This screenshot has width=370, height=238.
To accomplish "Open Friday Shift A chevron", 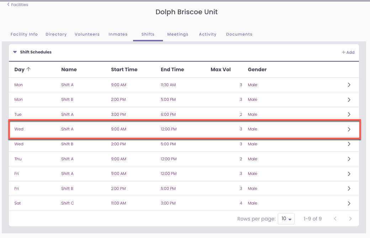I will [x=349, y=174].
